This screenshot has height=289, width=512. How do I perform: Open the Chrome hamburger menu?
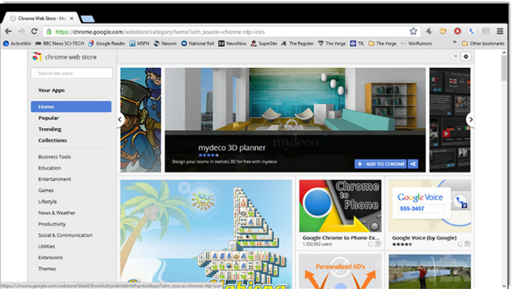point(500,31)
